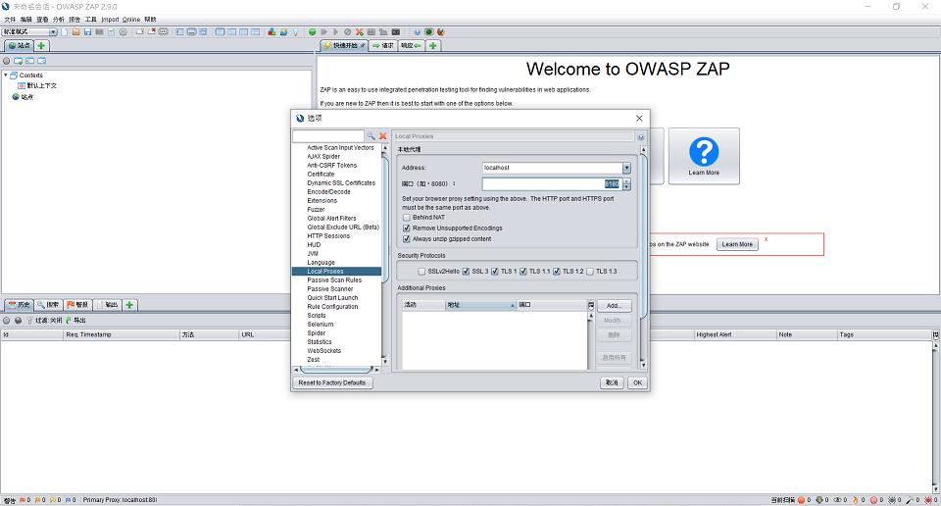
Task: Click blue question mark Learn More tile
Action: pos(704,156)
